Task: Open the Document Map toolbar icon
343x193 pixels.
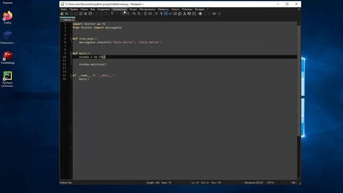Action: 175,13
